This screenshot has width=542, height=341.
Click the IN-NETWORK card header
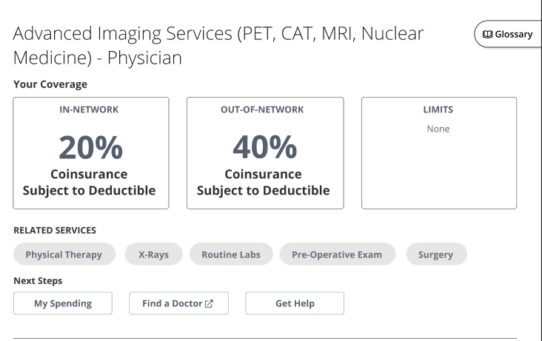tap(89, 109)
